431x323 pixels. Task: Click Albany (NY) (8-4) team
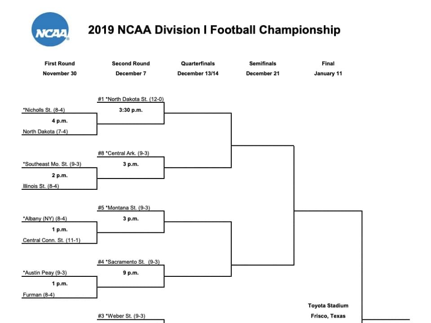(45, 218)
